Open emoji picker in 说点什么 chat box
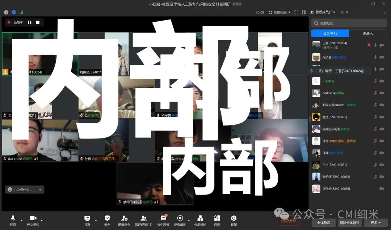The width and height of the screenshot is (391, 230). coord(10,189)
